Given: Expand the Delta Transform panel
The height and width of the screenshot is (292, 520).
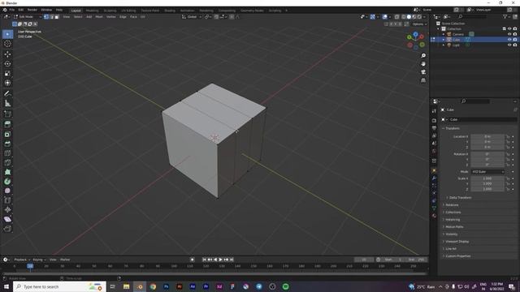Looking at the screenshot, I should [460, 198].
